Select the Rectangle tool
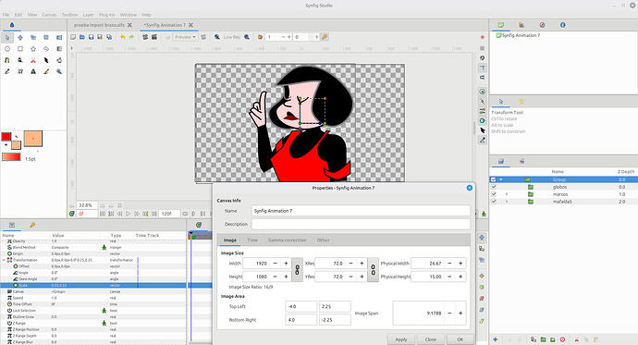638x345 pixels. 20,49
